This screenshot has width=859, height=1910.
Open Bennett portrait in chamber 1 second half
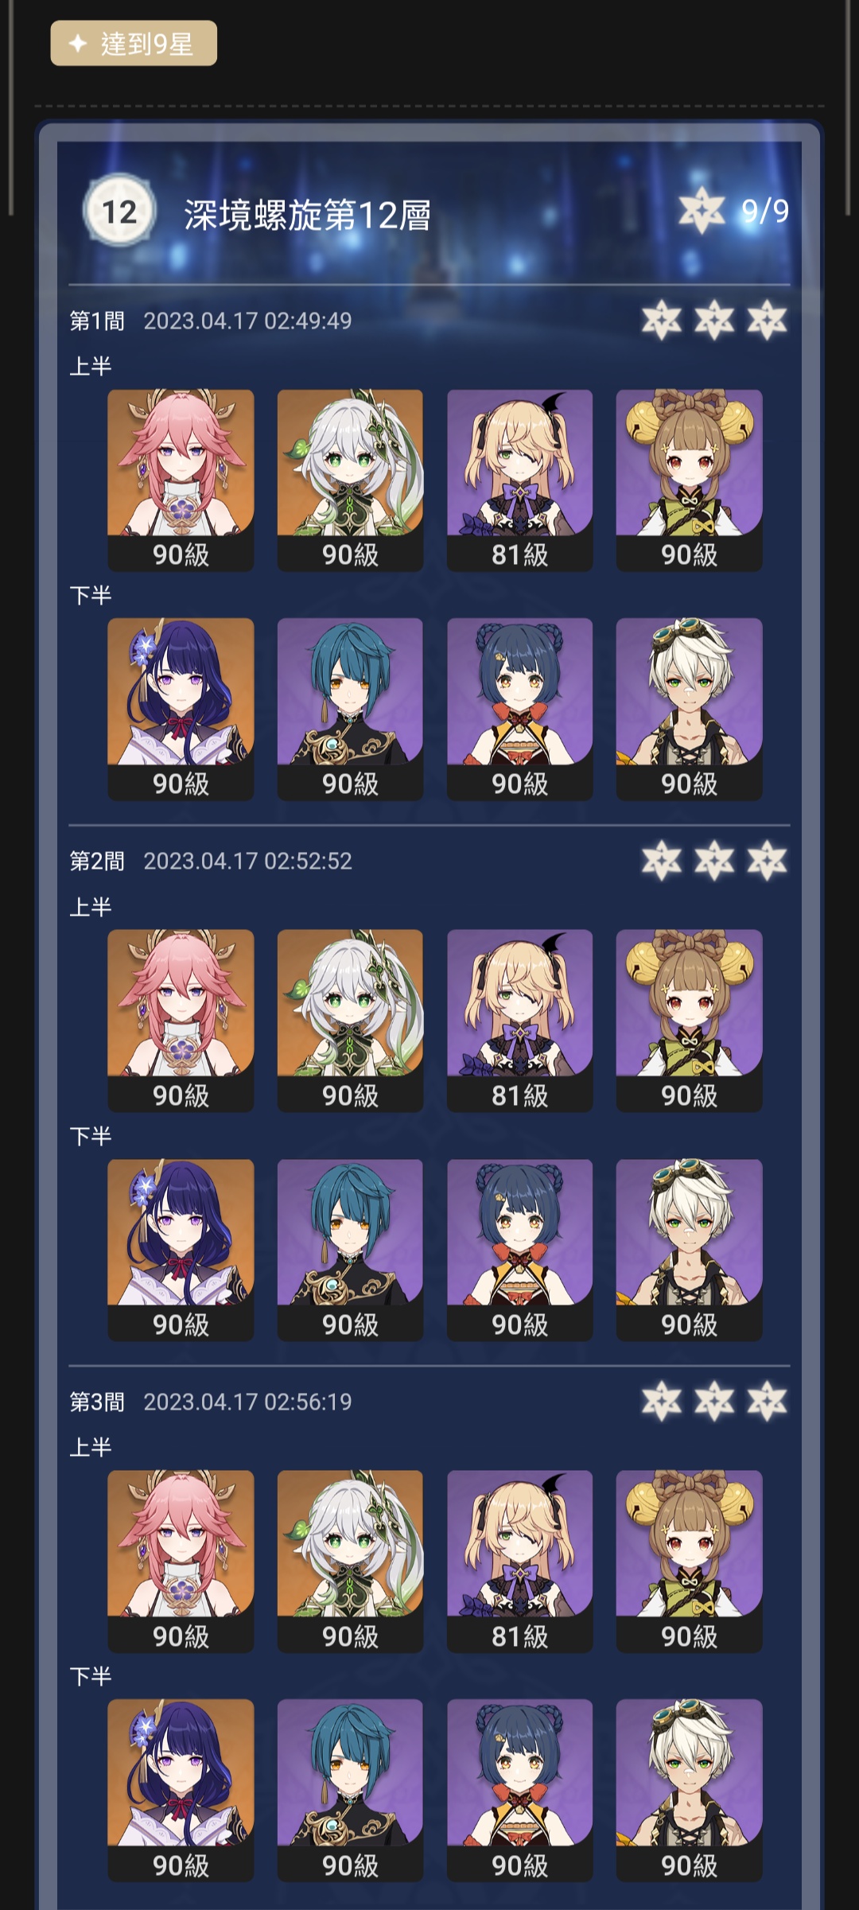(x=689, y=709)
